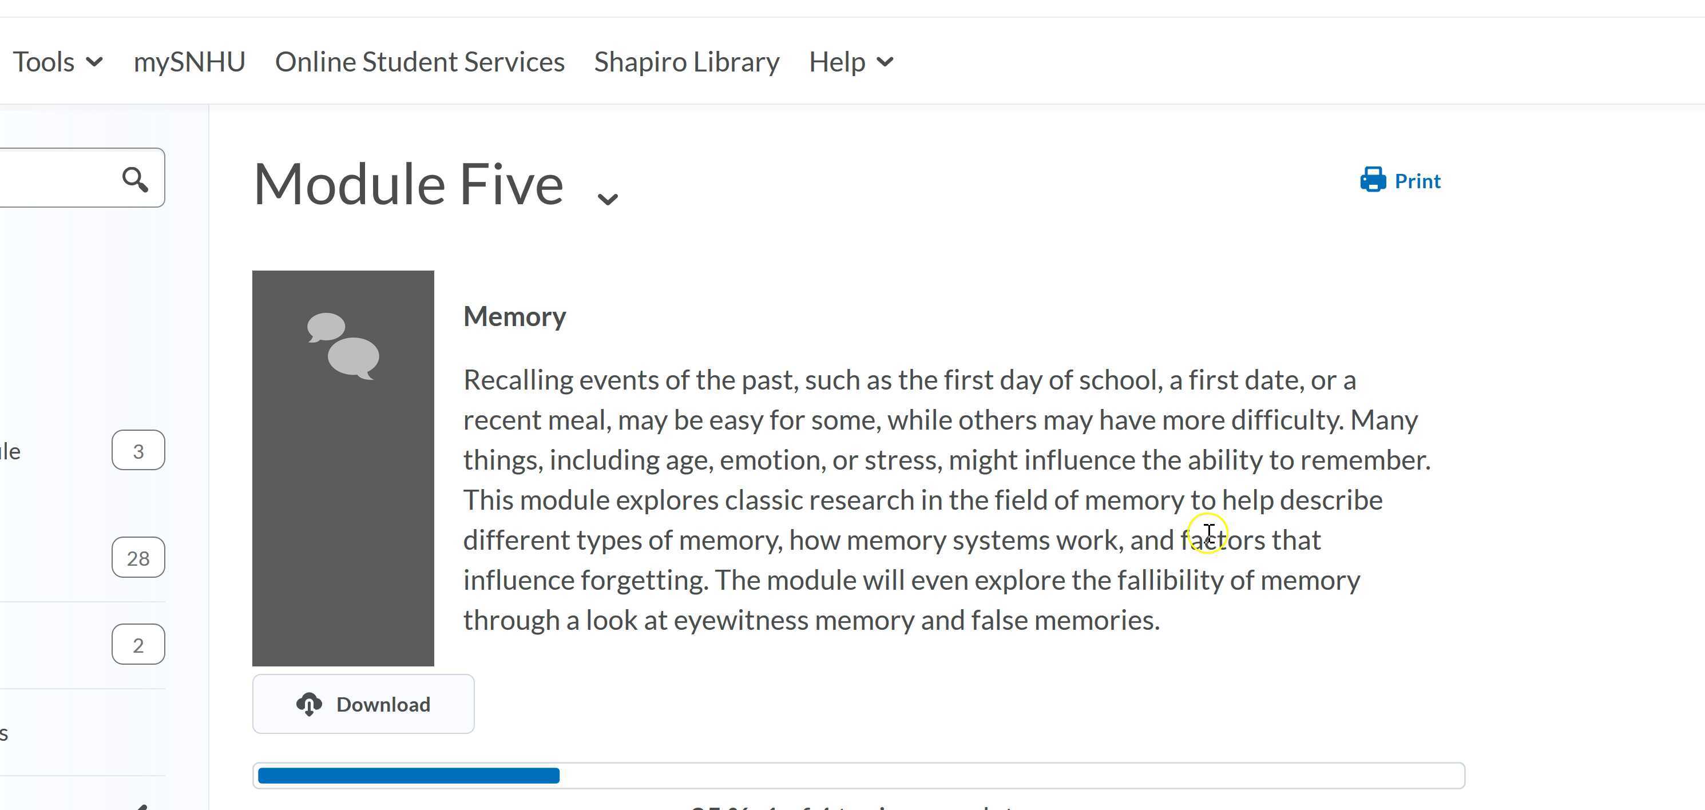Click the word Help in navigation
1705x810 pixels.
(836, 62)
